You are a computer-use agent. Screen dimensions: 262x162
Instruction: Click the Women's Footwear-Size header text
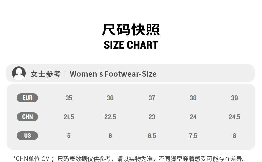click(x=113, y=74)
